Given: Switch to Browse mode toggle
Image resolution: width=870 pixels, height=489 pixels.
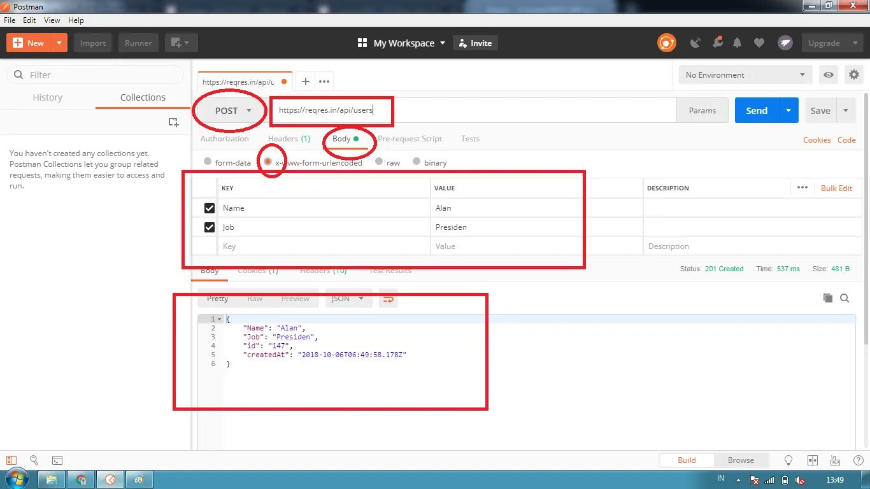Looking at the screenshot, I should (x=741, y=460).
